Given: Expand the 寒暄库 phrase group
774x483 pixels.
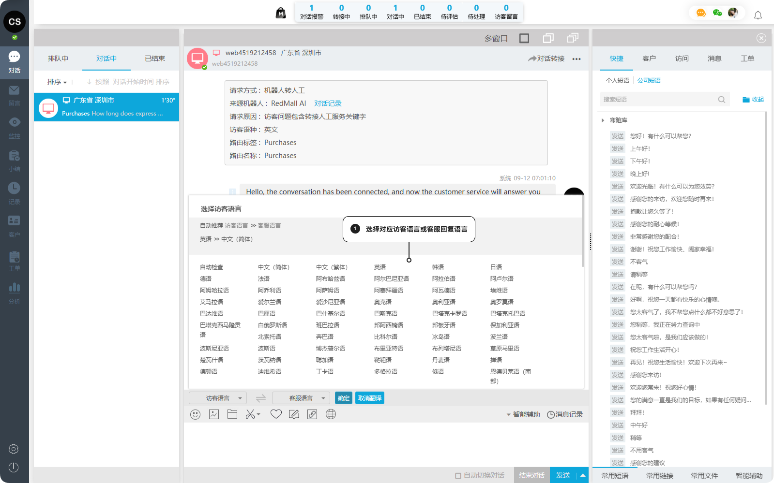Looking at the screenshot, I should 603,120.
